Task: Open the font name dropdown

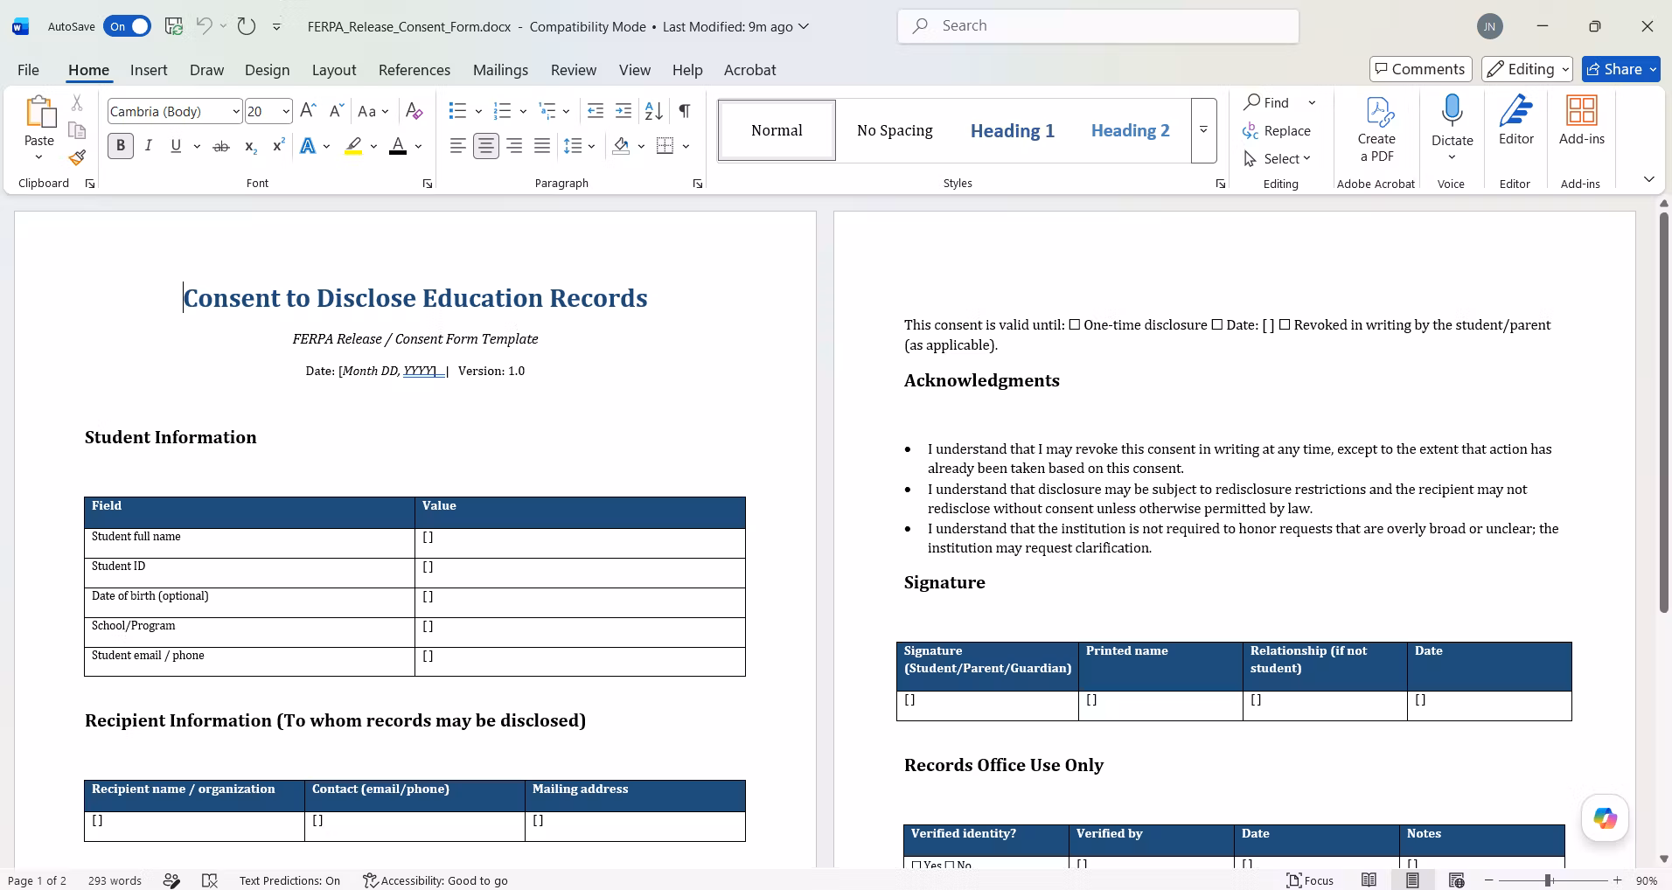Action: [x=235, y=111]
